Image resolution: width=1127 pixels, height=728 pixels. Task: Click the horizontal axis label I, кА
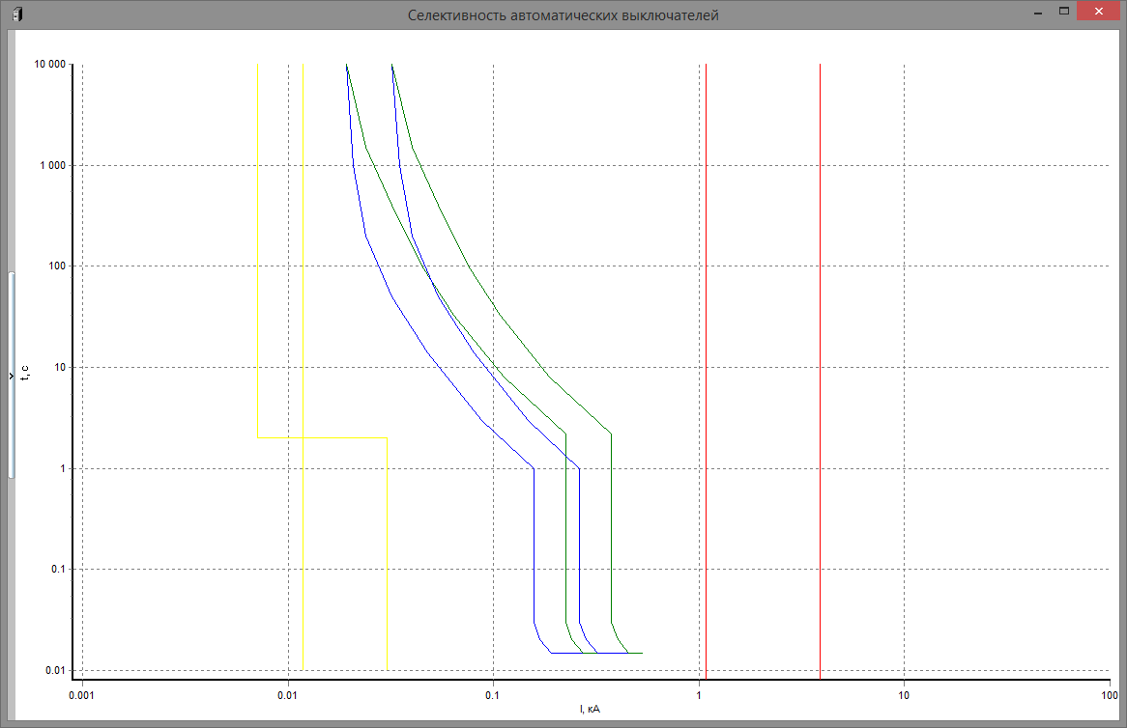(590, 710)
